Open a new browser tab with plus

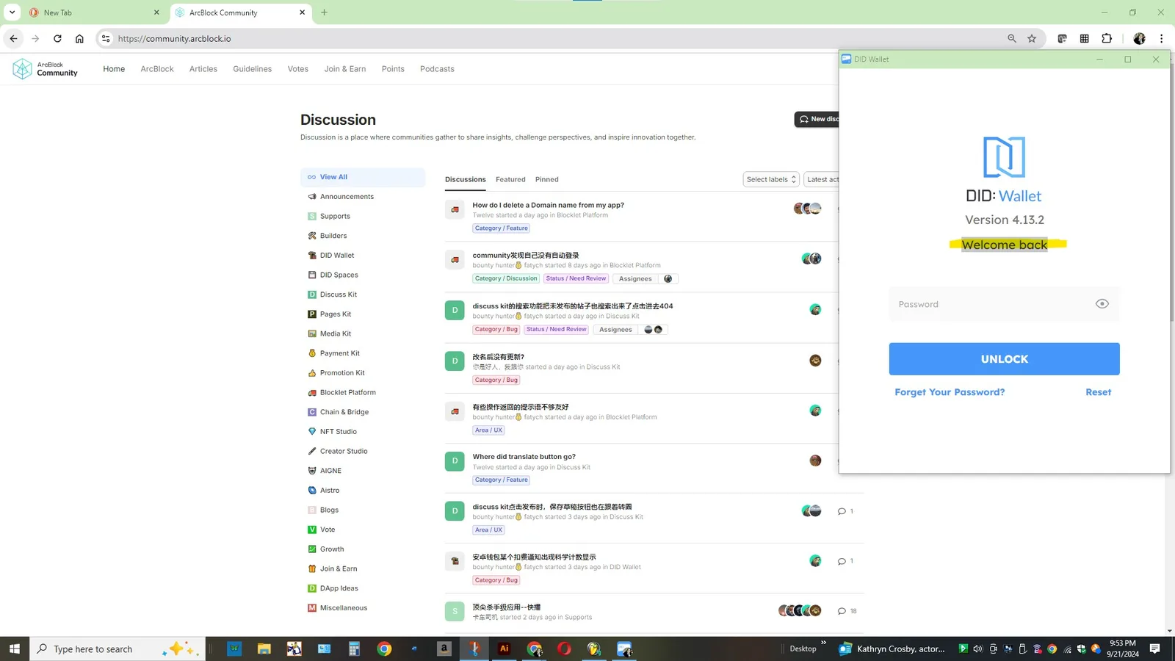pos(324,12)
